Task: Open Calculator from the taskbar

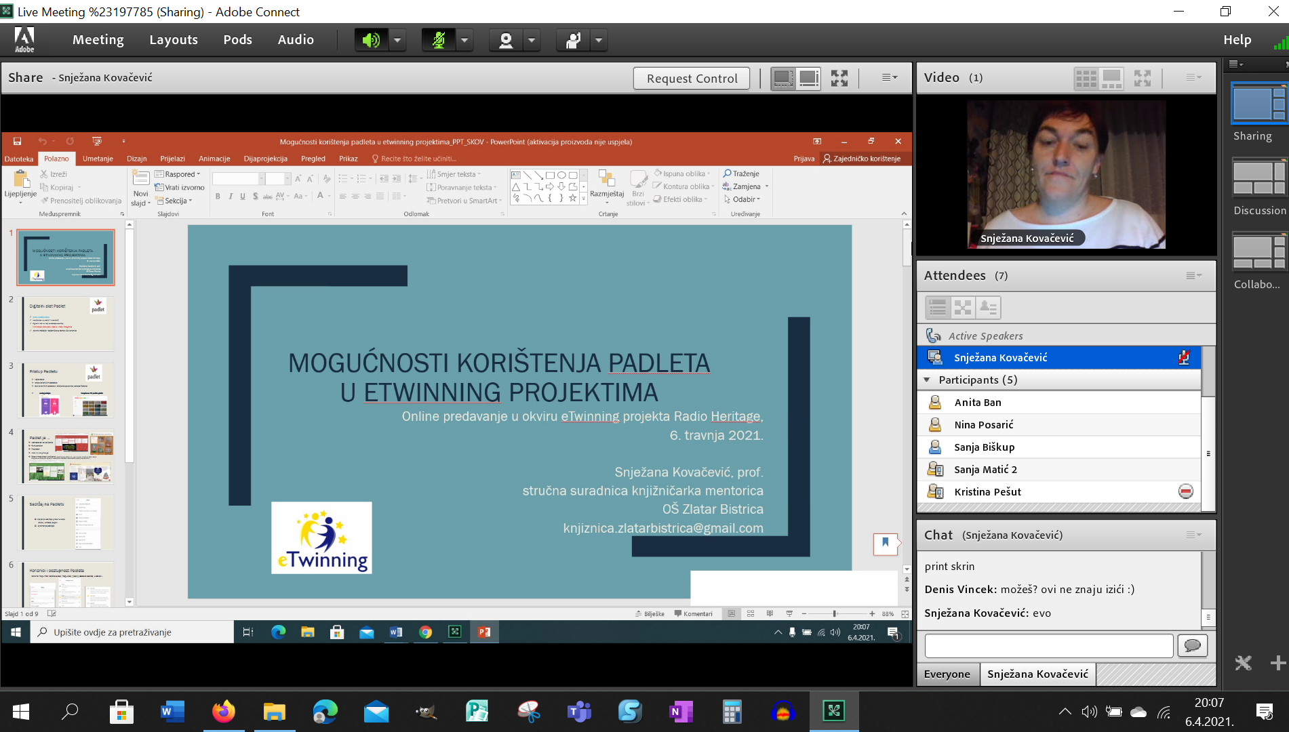Action: pyautogui.click(x=732, y=712)
